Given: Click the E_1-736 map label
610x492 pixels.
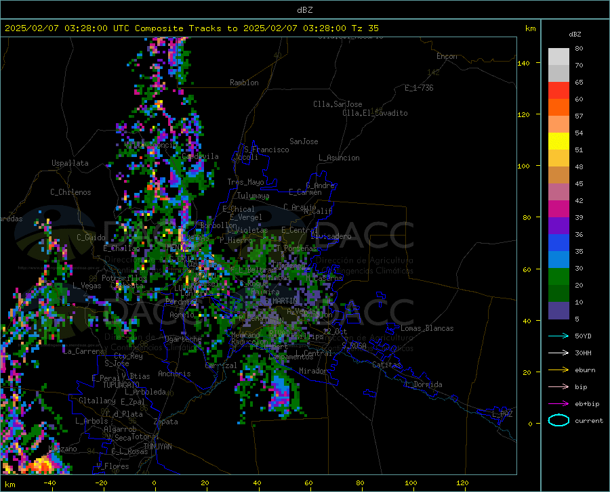Looking at the screenshot, I should point(419,88).
